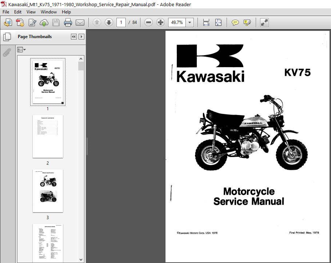
Task: Open the File menu
Action: 6,12
